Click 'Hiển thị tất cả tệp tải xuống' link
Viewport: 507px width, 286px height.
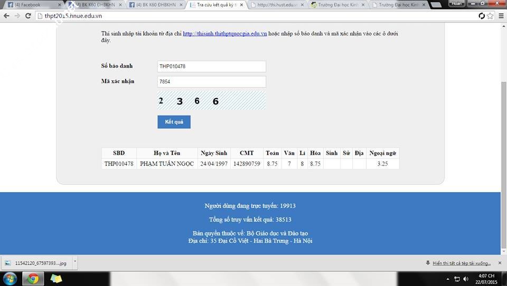461,263
